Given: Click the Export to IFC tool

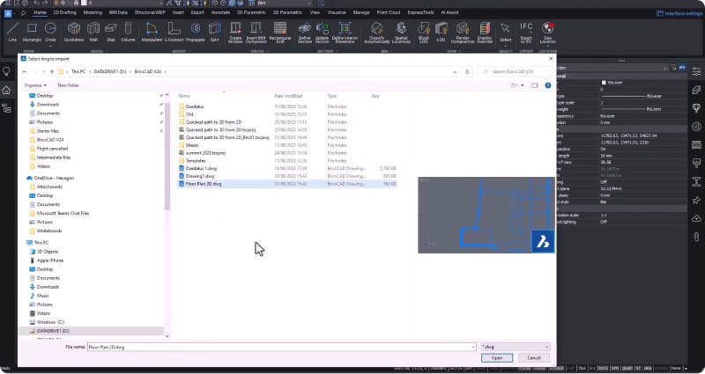Looking at the screenshot, I should [x=526, y=33].
